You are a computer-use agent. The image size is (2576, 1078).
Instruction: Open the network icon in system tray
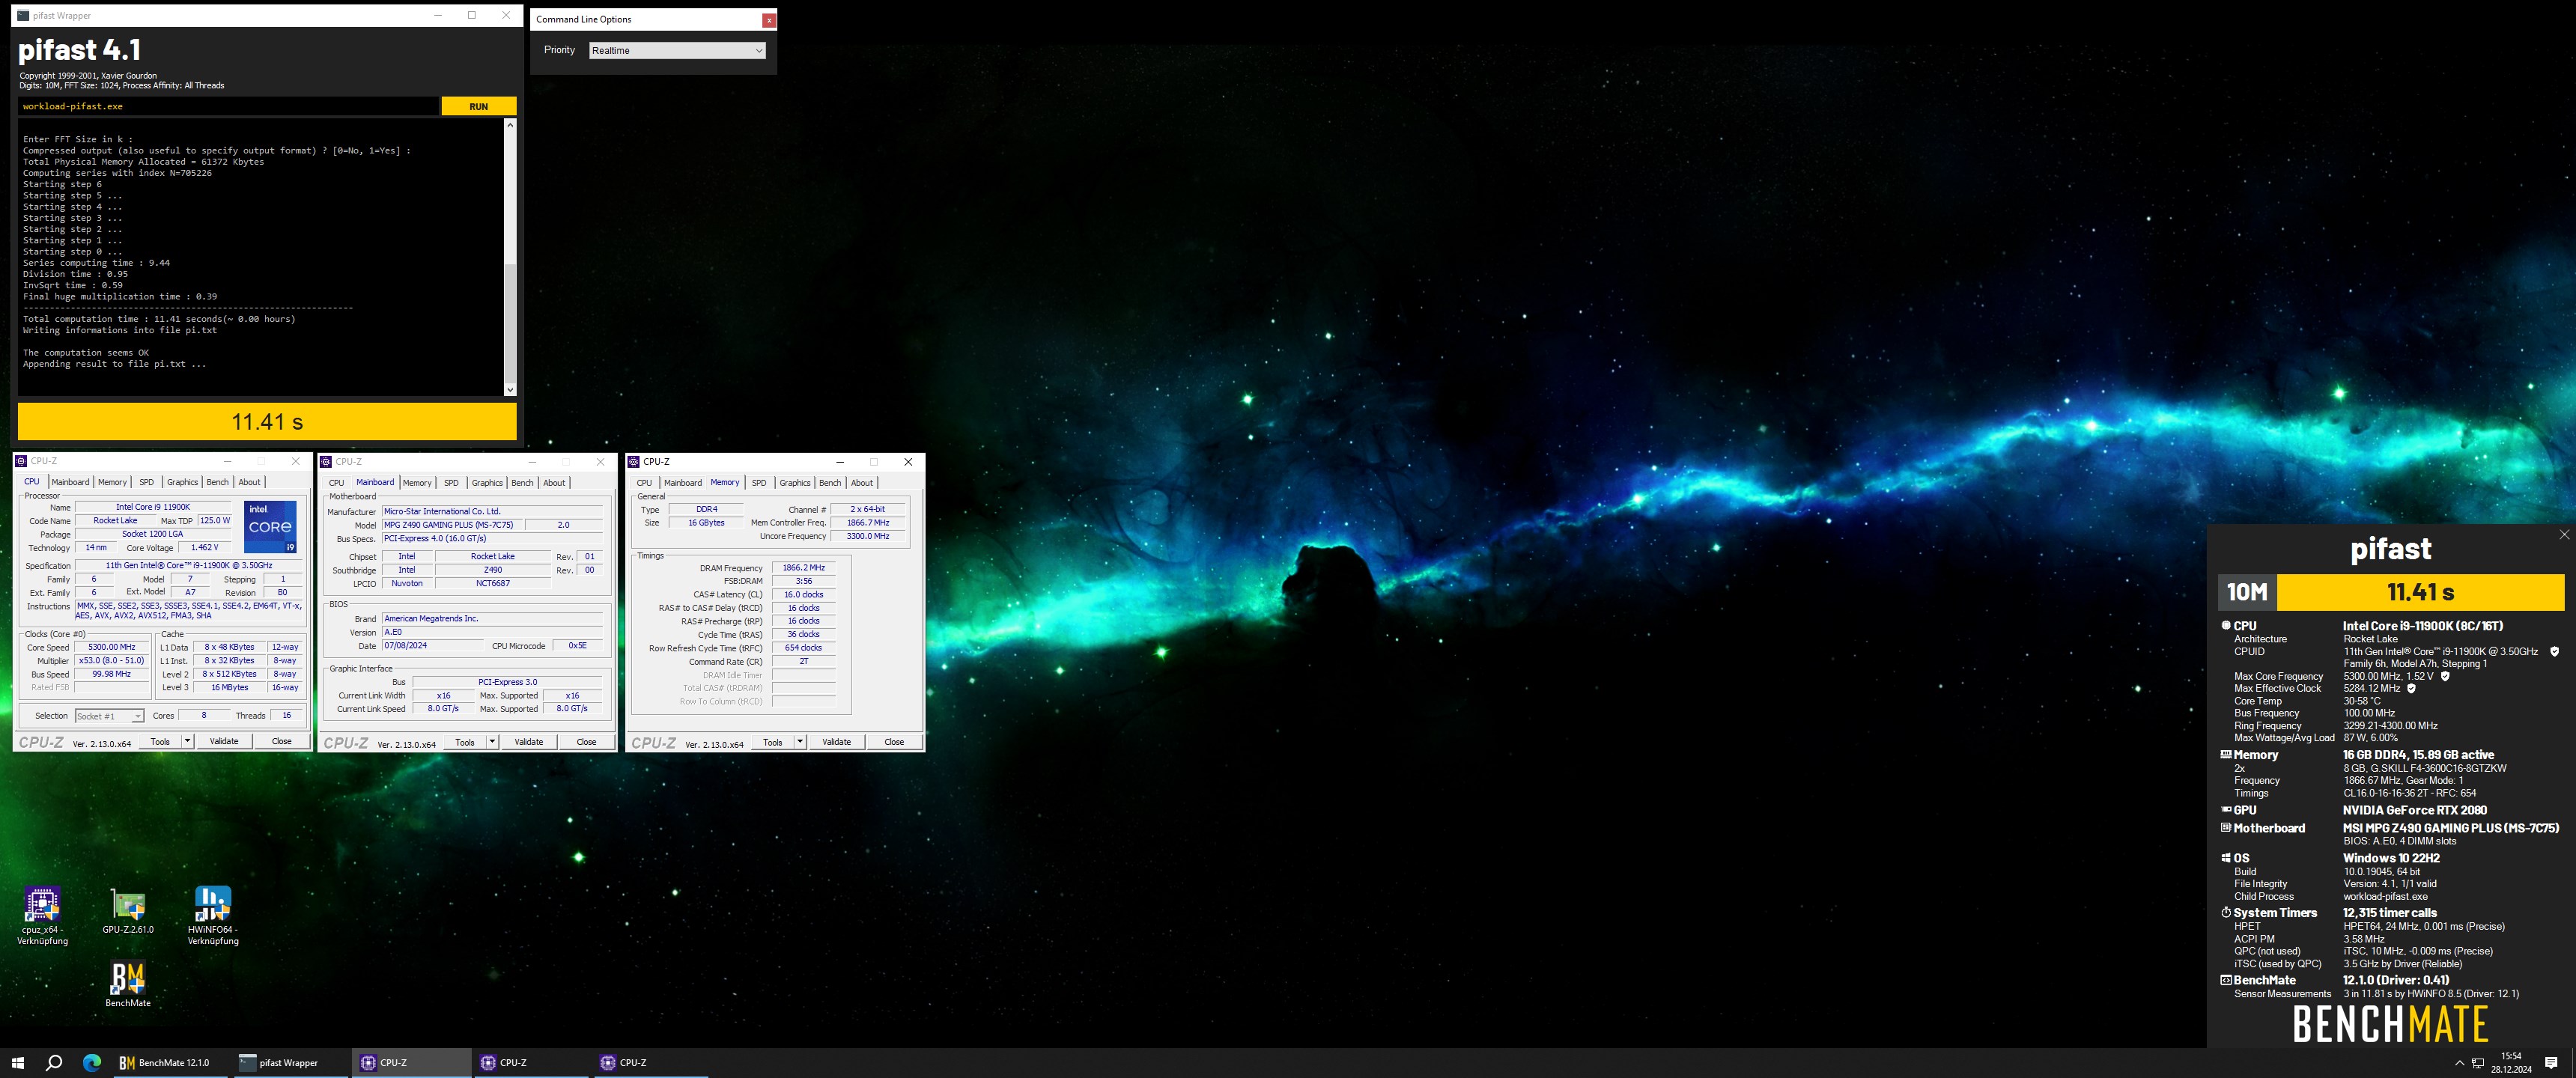point(2478,1063)
